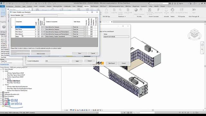Open Context dropdown for Discipline row

[x=72, y=27]
